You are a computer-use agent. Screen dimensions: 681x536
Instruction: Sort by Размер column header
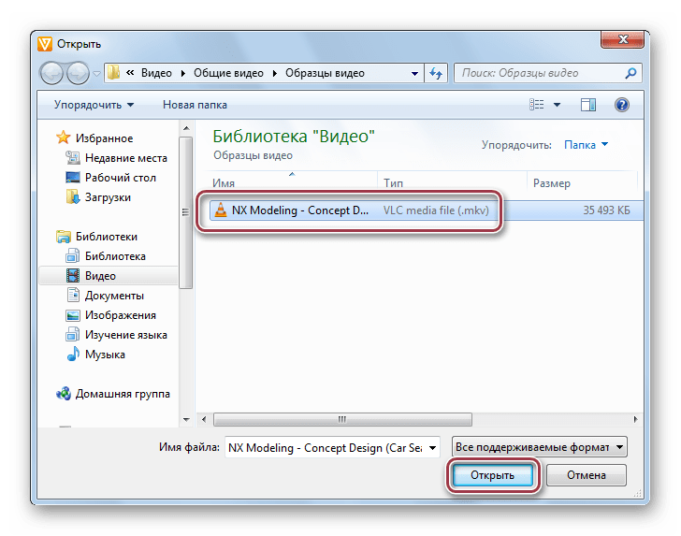[x=582, y=182]
